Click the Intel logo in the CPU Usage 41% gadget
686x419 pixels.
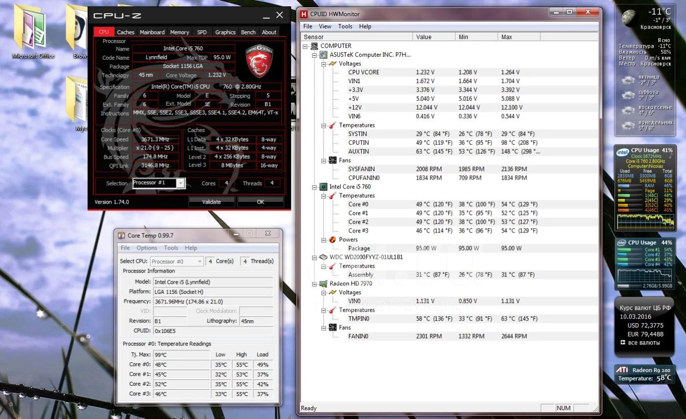pos(622,152)
